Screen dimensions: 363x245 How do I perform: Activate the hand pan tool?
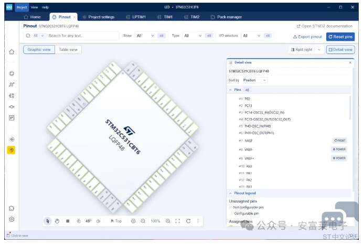coord(57,221)
